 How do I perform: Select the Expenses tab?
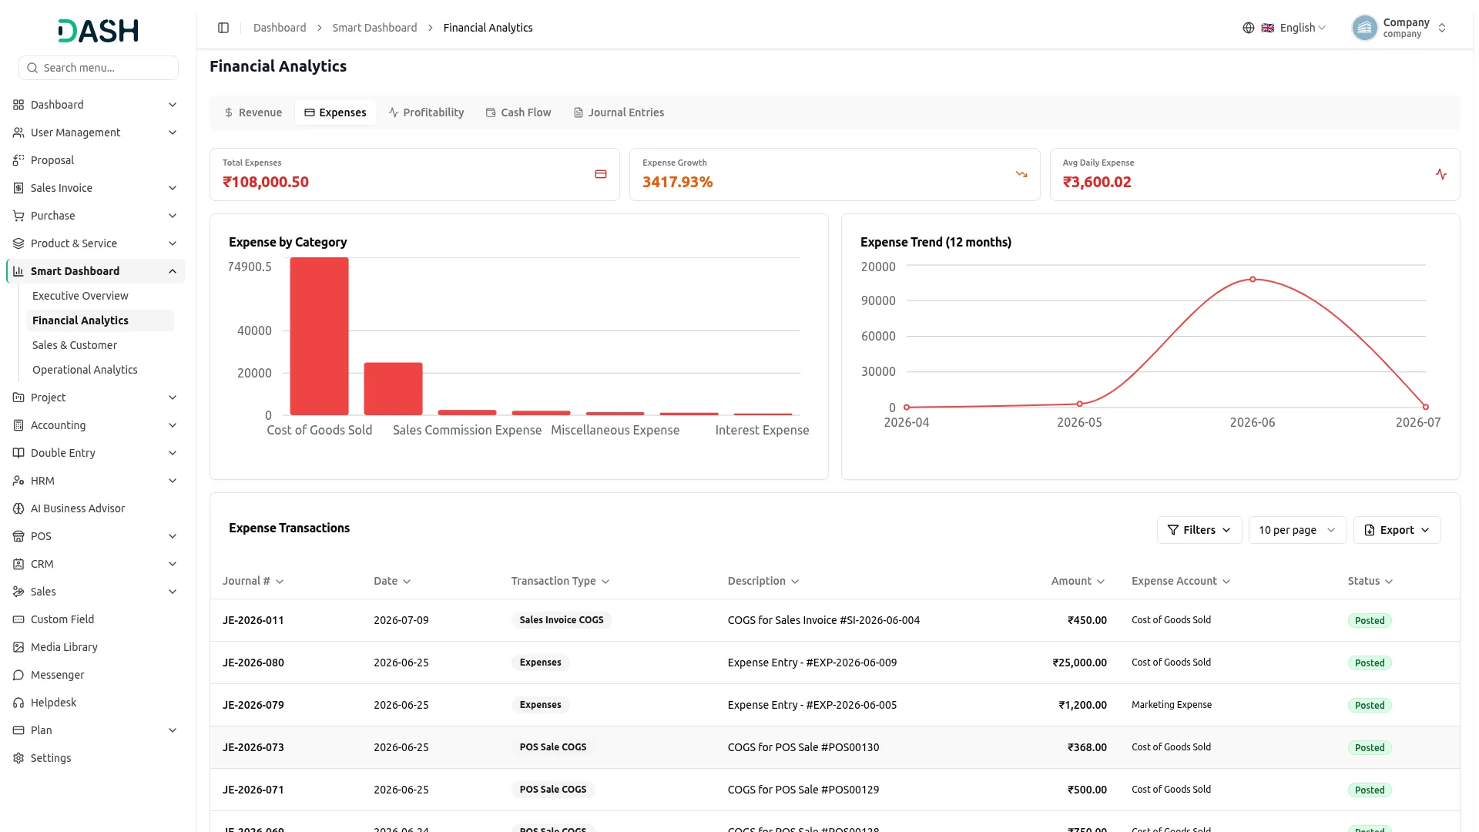[335, 112]
